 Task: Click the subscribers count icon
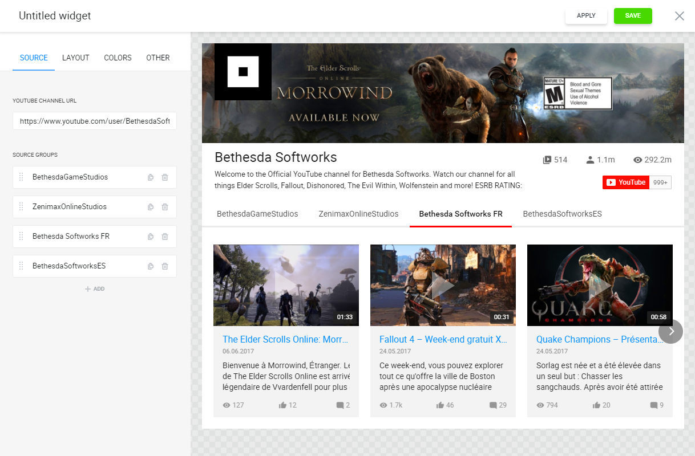point(590,160)
